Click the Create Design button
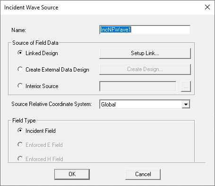 tap(145, 69)
